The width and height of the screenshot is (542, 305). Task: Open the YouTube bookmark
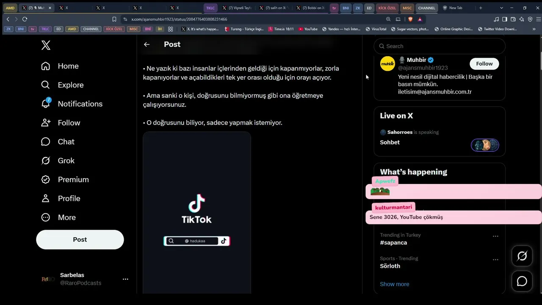coord(308,29)
